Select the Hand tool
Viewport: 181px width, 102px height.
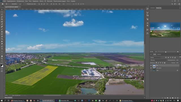point(2,56)
